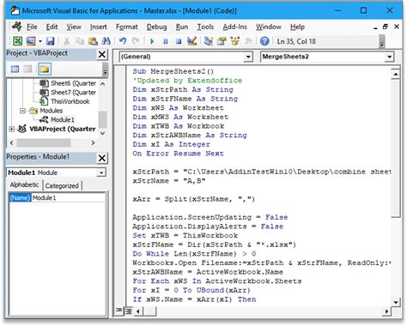Click the Application.ScreenUpdating = False line
Image resolution: width=407 pixels, height=326 pixels.
(x=210, y=217)
